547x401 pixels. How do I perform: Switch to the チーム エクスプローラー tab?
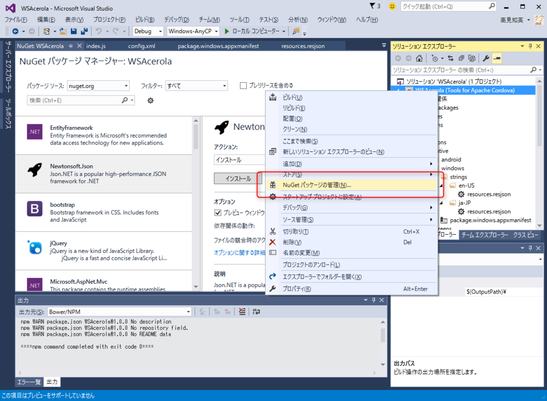coord(485,235)
